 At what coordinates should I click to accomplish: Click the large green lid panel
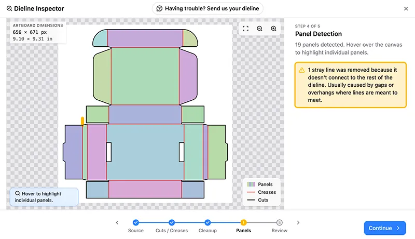145,76
